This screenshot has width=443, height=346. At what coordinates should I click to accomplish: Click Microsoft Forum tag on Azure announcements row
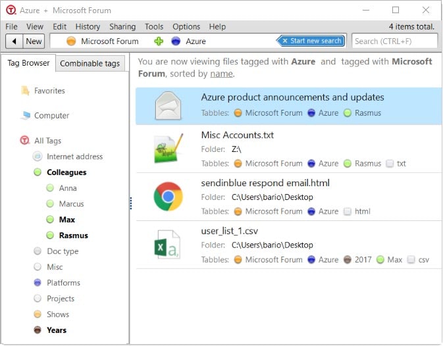269,113
